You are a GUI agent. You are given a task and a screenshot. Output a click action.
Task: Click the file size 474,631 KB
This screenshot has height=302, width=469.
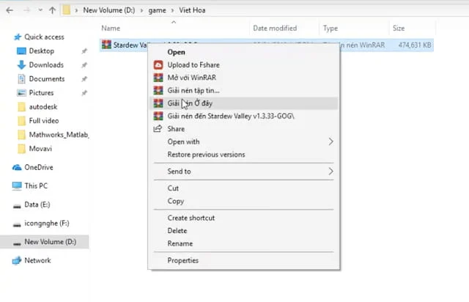tap(415, 45)
